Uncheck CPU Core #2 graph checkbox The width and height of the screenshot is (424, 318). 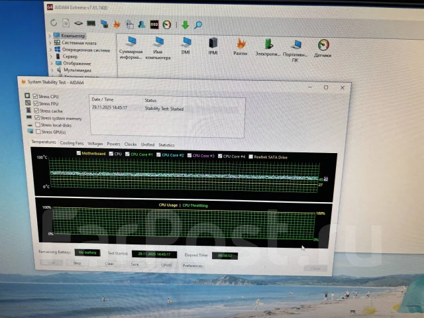(158, 154)
